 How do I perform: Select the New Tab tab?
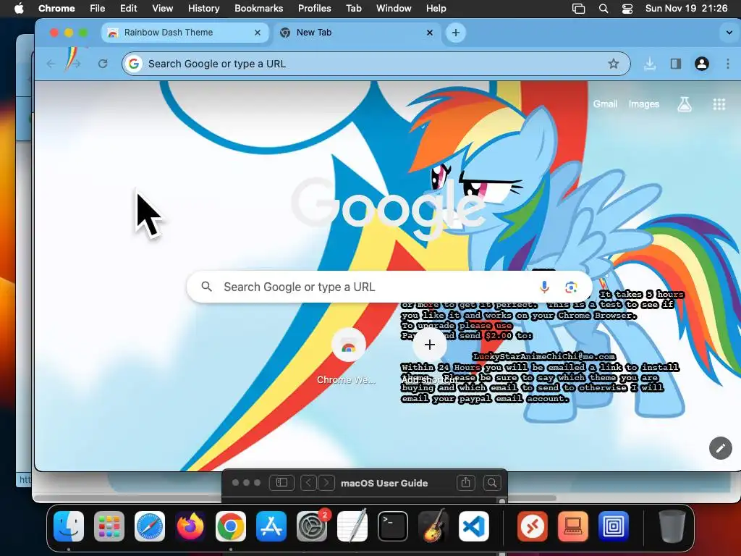pos(357,33)
